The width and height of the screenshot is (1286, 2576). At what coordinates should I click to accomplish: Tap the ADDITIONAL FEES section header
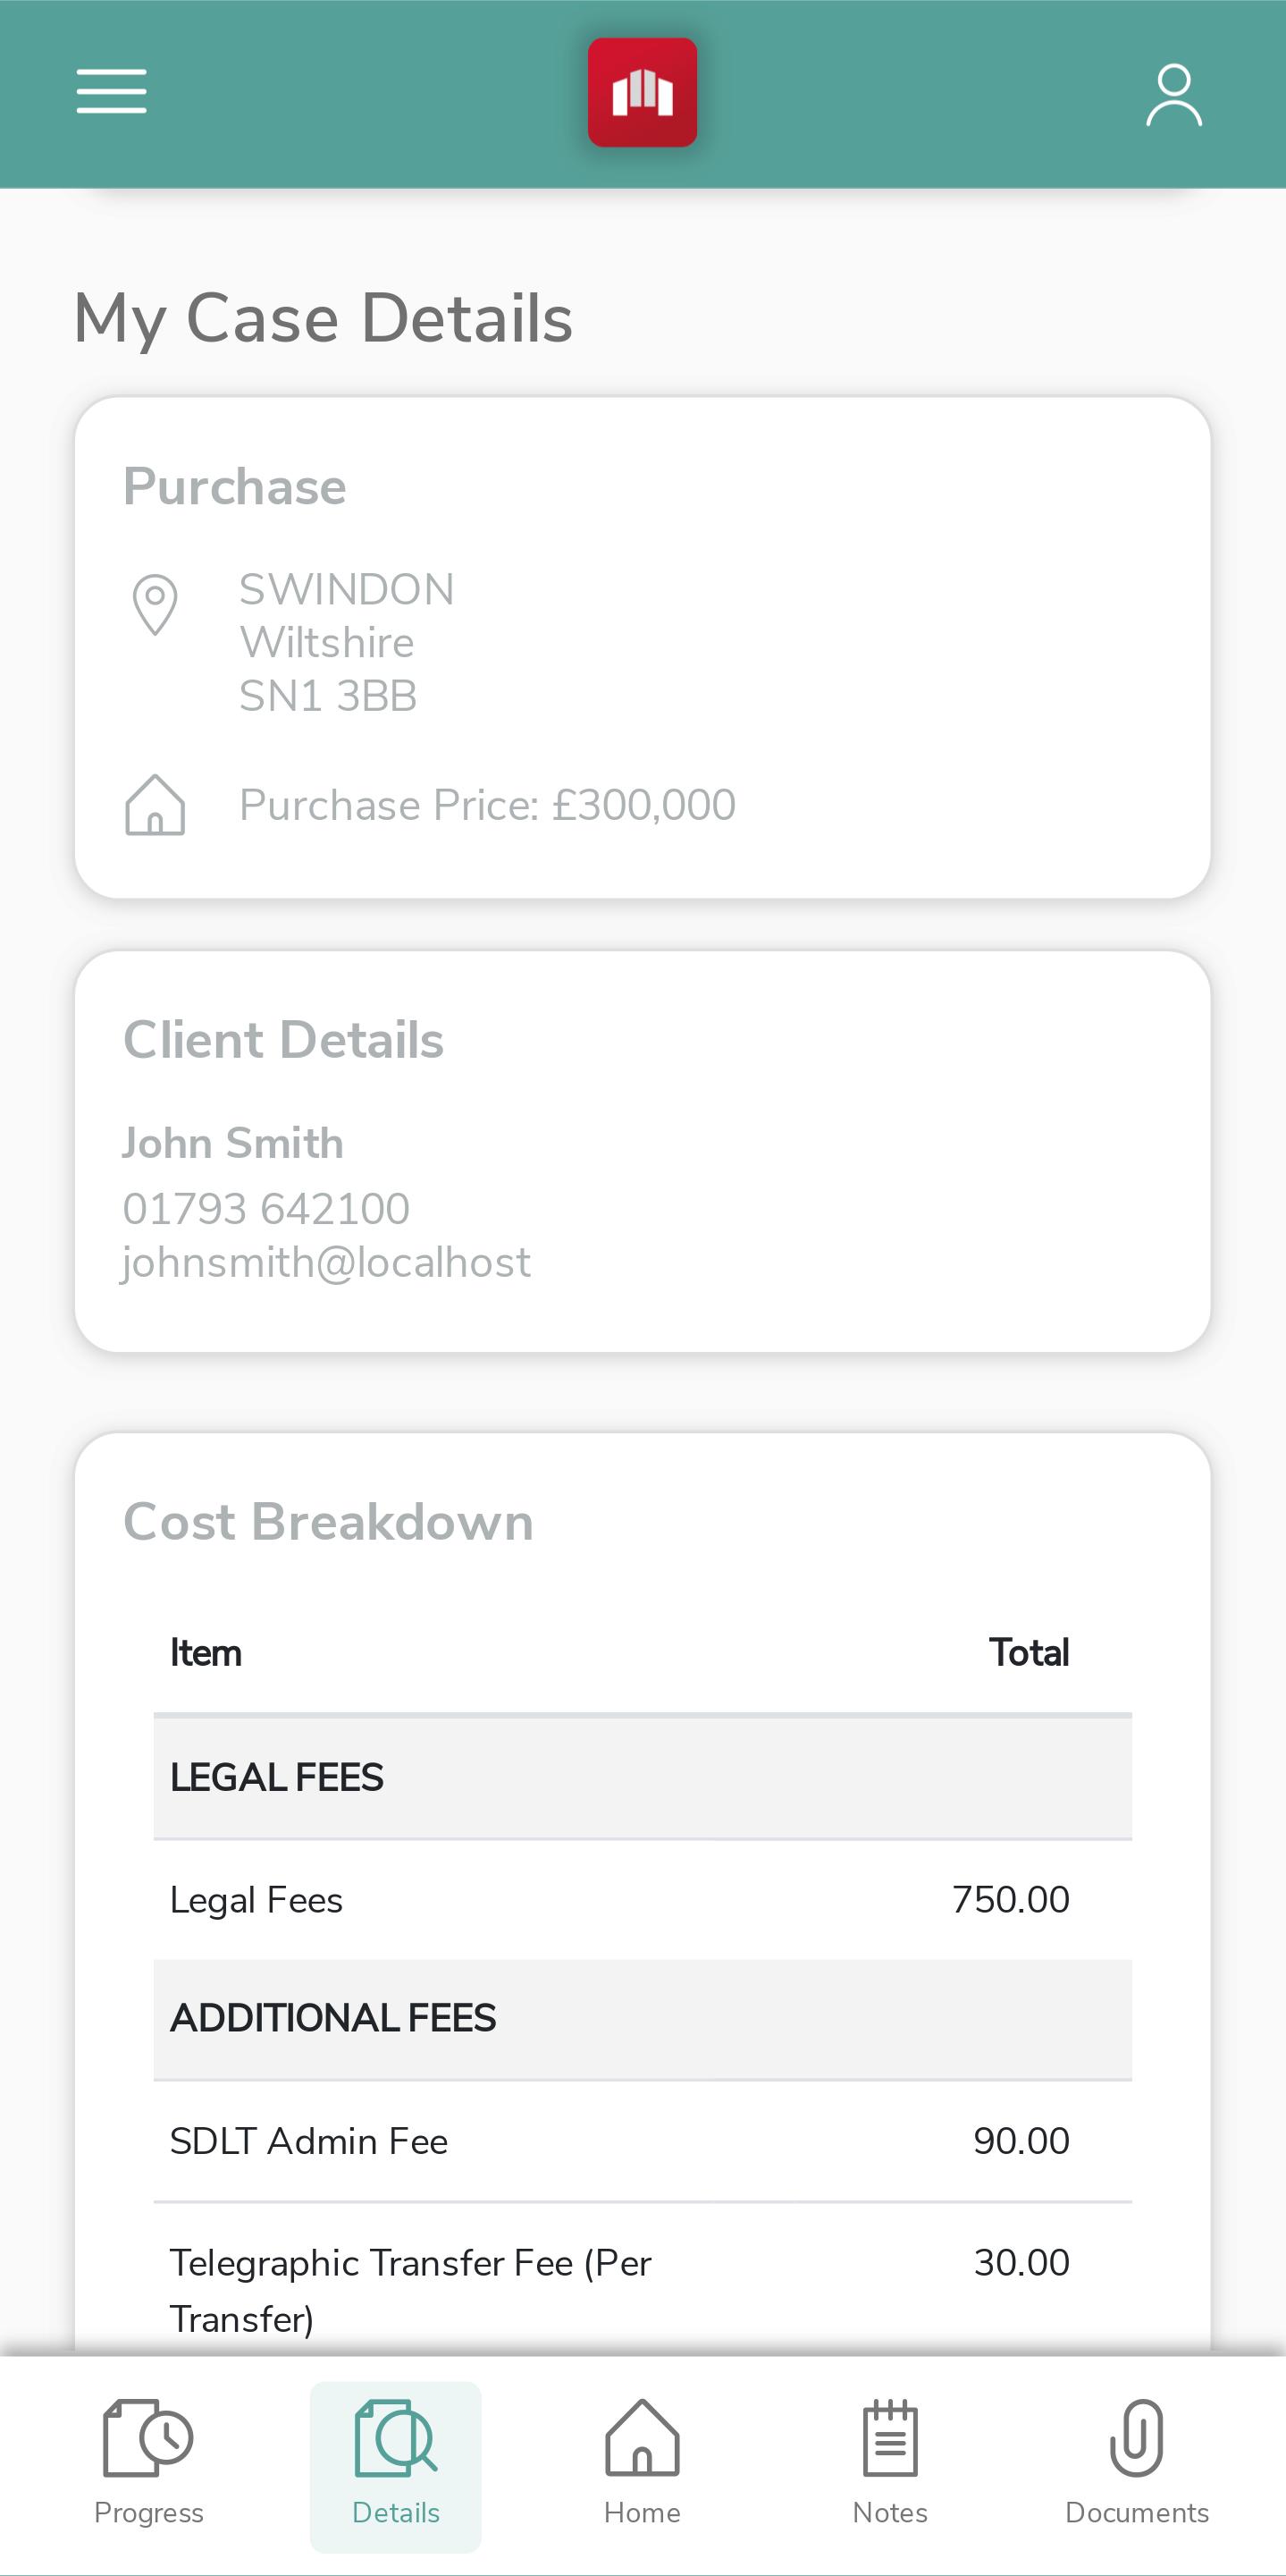click(643, 2019)
